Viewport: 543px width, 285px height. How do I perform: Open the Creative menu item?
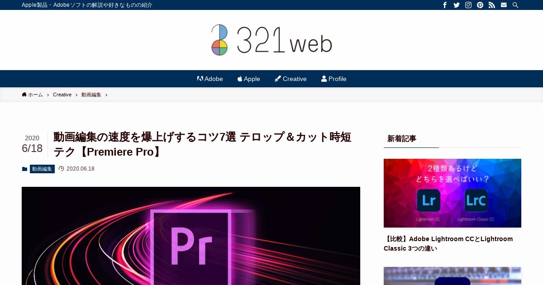pyautogui.click(x=291, y=79)
